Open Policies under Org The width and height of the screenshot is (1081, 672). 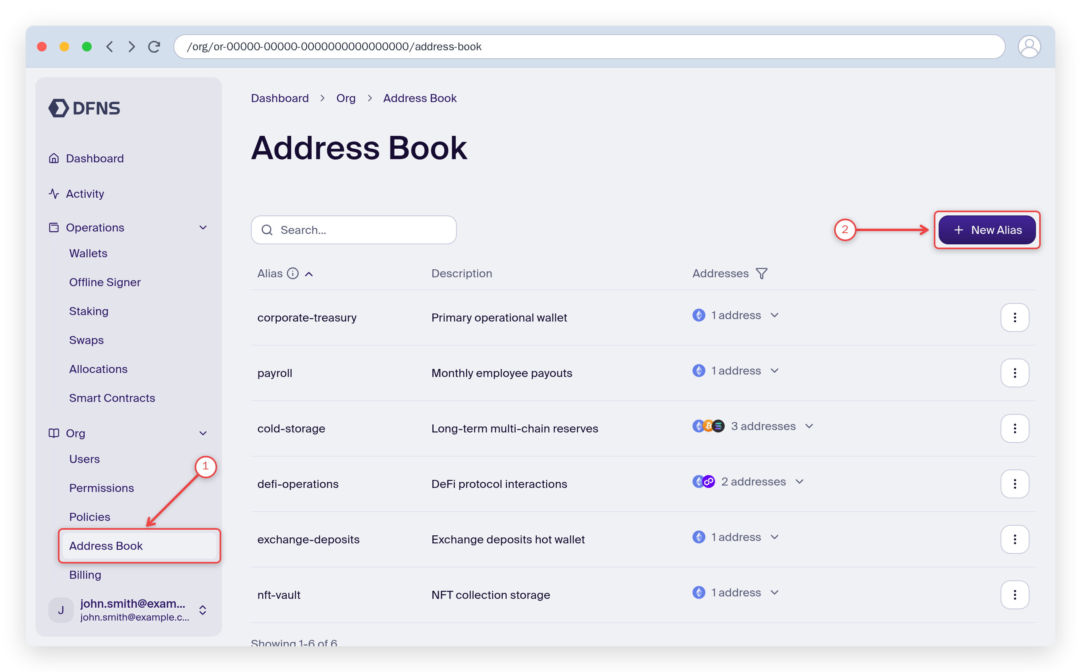89,517
